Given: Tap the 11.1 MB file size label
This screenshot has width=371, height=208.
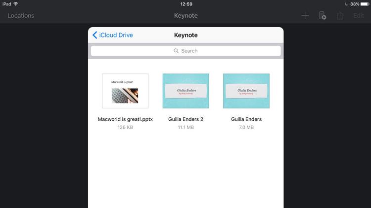Looking at the screenshot, I should click(185, 127).
